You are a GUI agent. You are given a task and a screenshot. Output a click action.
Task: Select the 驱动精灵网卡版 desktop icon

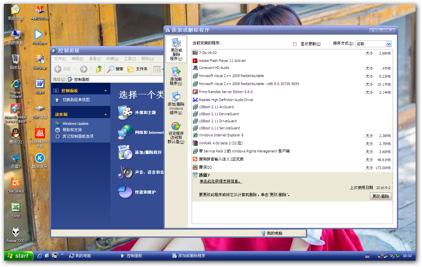click(x=40, y=138)
